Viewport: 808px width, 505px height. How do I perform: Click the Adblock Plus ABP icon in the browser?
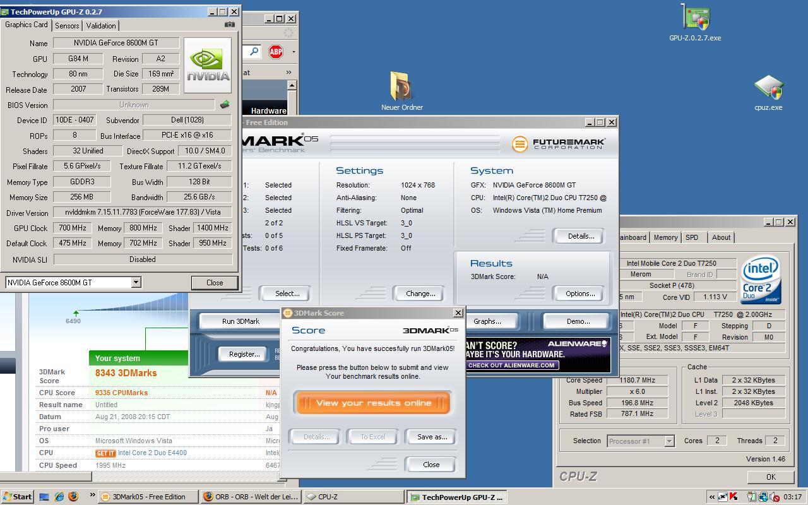pos(276,52)
